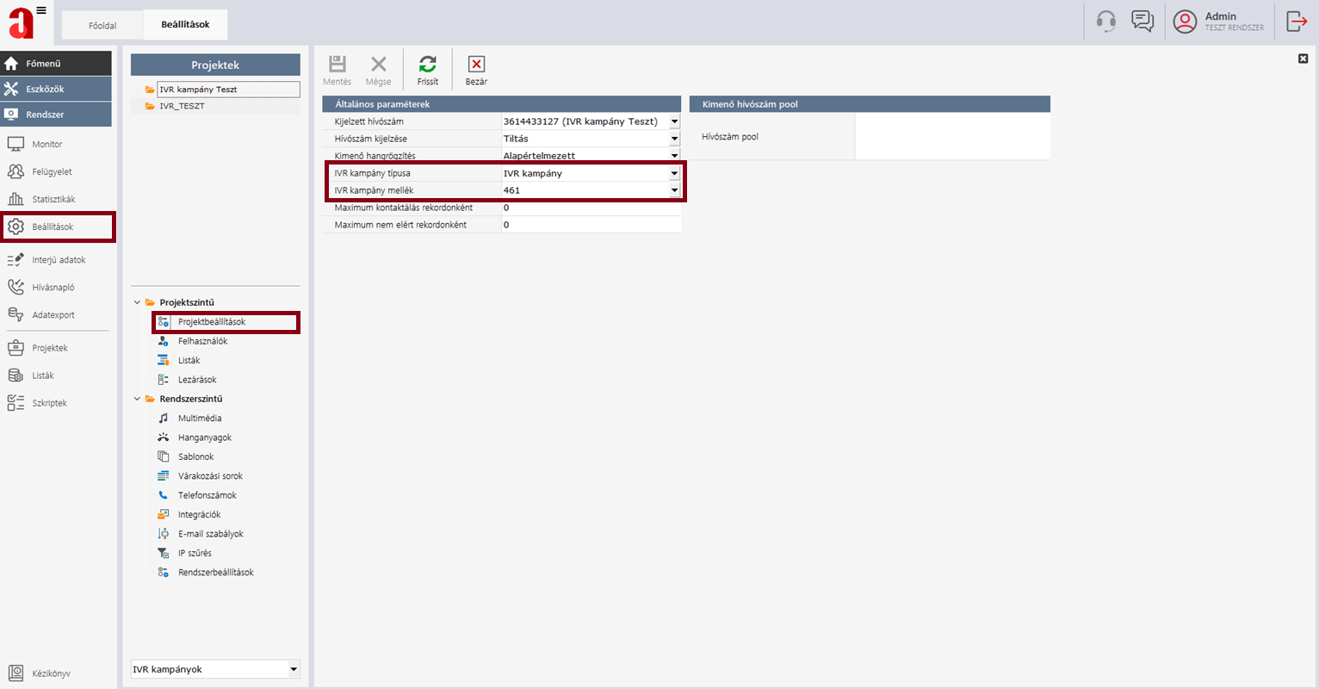
Task: Select the IVR_TESZT project
Action: (182, 106)
